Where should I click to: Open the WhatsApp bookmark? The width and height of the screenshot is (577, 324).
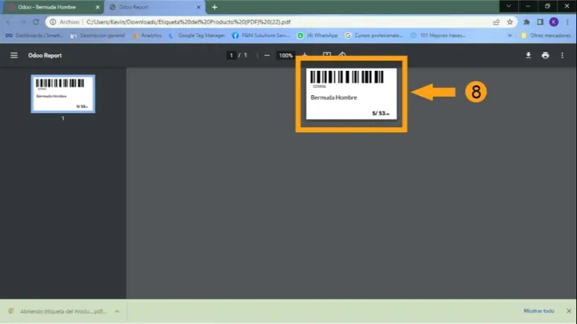point(322,35)
